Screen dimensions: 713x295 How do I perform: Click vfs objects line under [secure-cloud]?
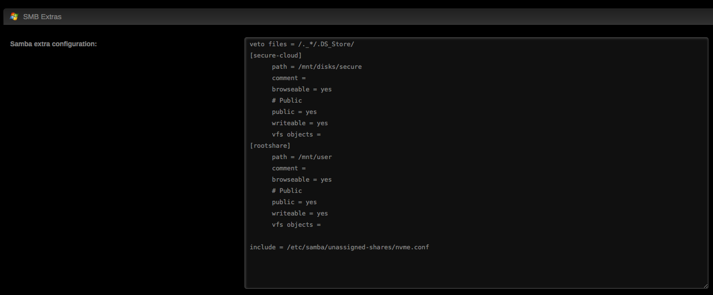click(296, 134)
